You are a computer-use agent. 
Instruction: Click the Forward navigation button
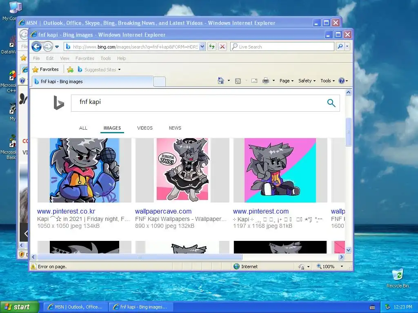pyautogui.click(x=48, y=47)
